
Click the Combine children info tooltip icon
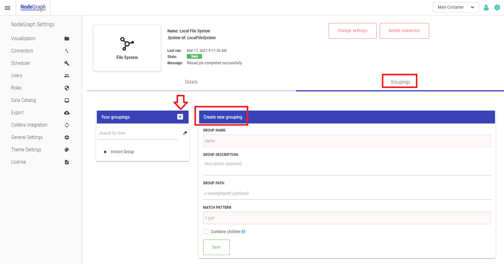(x=243, y=232)
